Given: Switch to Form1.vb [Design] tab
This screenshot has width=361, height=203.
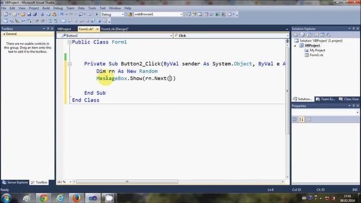Looking at the screenshot, I should (115, 29).
